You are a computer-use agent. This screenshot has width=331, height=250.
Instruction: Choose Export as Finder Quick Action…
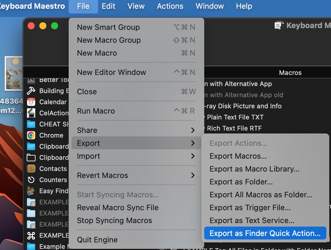coord(265,233)
